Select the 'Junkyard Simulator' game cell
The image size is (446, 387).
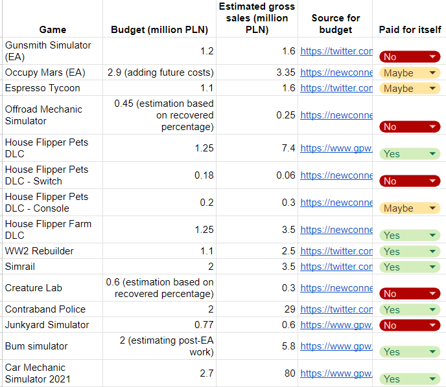(x=53, y=325)
